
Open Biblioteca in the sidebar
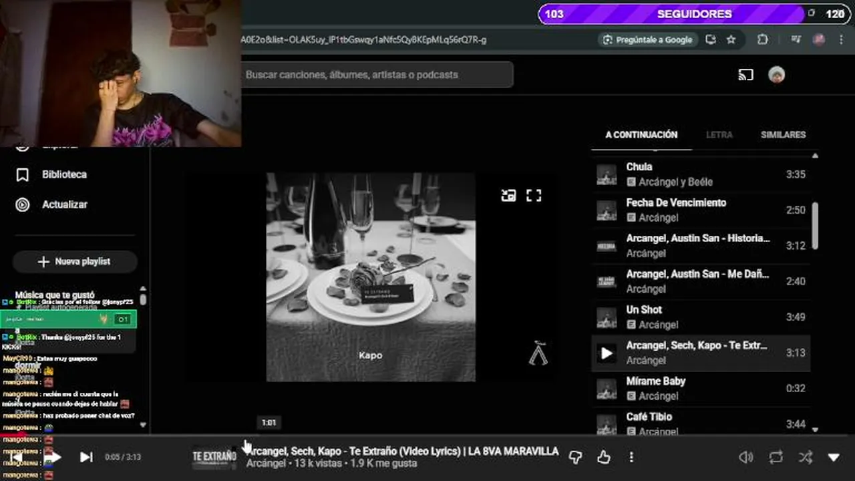point(64,174)
